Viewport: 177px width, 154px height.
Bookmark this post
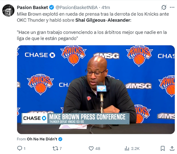[x=163, y=148]
